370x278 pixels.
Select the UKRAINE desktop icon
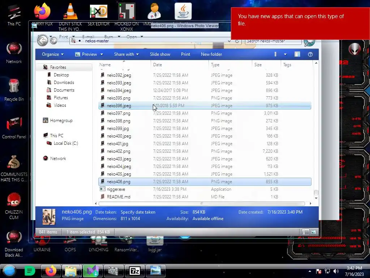point(42,244)
